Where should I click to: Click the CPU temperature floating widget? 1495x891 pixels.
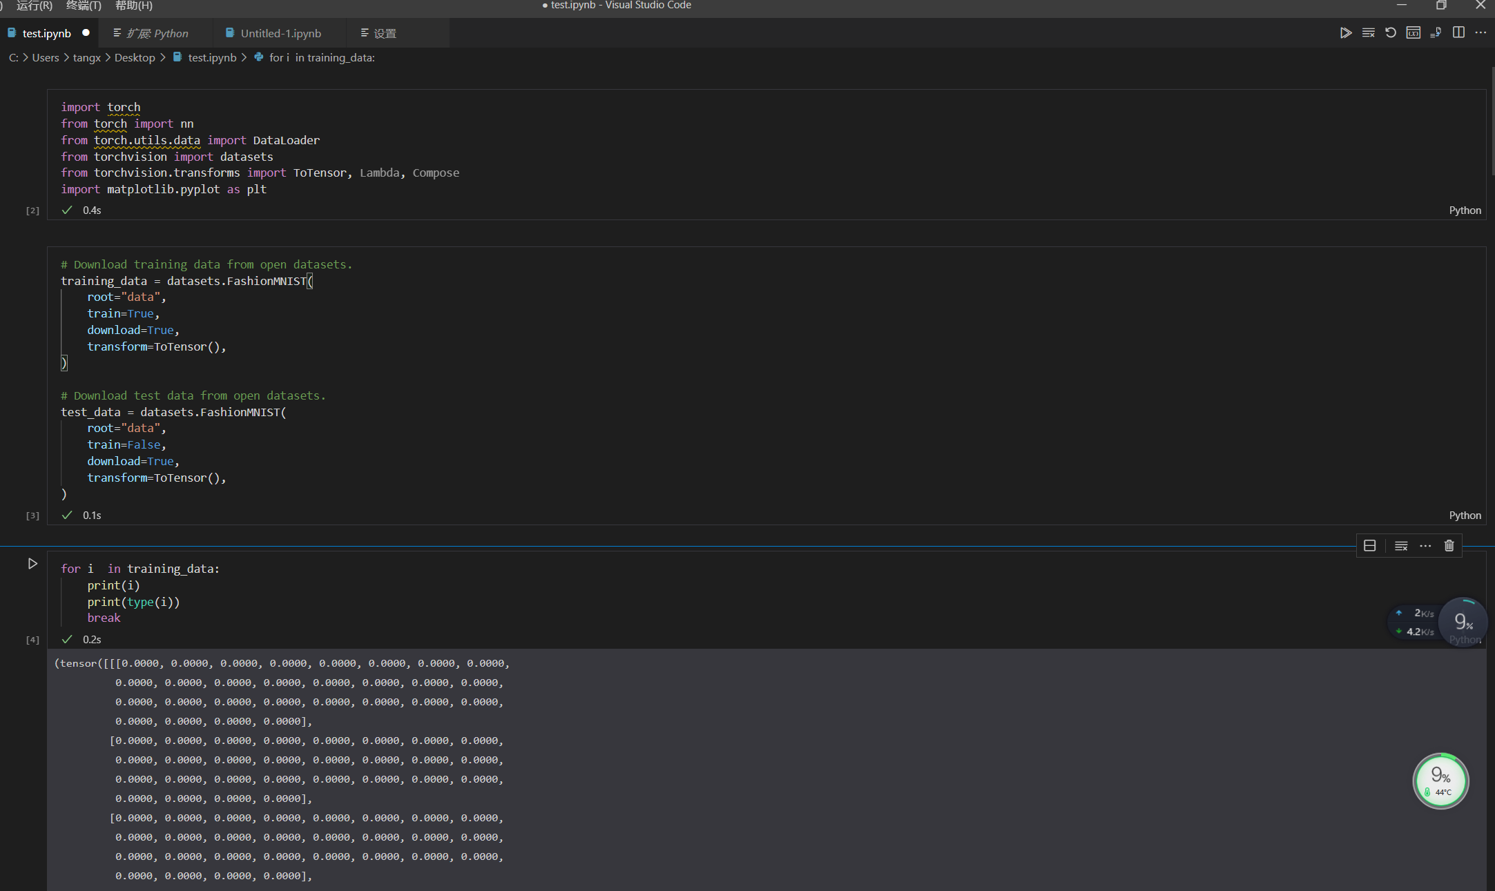[x=1440, y=781]
